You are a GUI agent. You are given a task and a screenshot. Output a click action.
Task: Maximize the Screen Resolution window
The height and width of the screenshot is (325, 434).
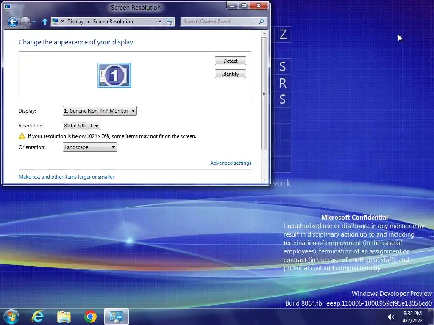click(244, 6)
